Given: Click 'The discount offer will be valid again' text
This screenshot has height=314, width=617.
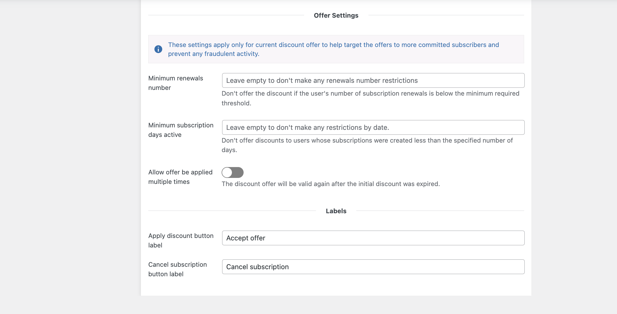Looking at the screenshot, I should [331, 184].
